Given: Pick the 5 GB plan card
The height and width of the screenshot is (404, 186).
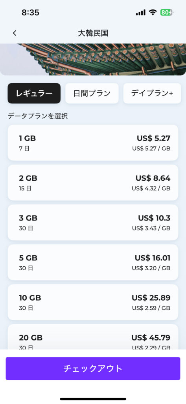Looking at the screenshot, I should (93, 262).
